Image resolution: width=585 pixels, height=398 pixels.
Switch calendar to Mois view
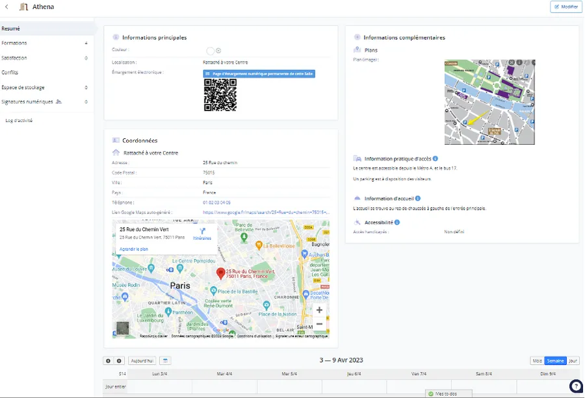[537, 361]
